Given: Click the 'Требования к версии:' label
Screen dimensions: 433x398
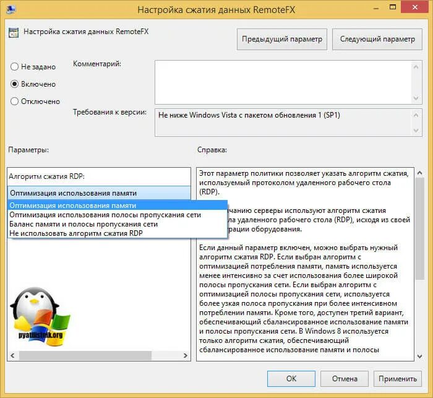Looking at the screenshot, I should (x=109, y=112).
